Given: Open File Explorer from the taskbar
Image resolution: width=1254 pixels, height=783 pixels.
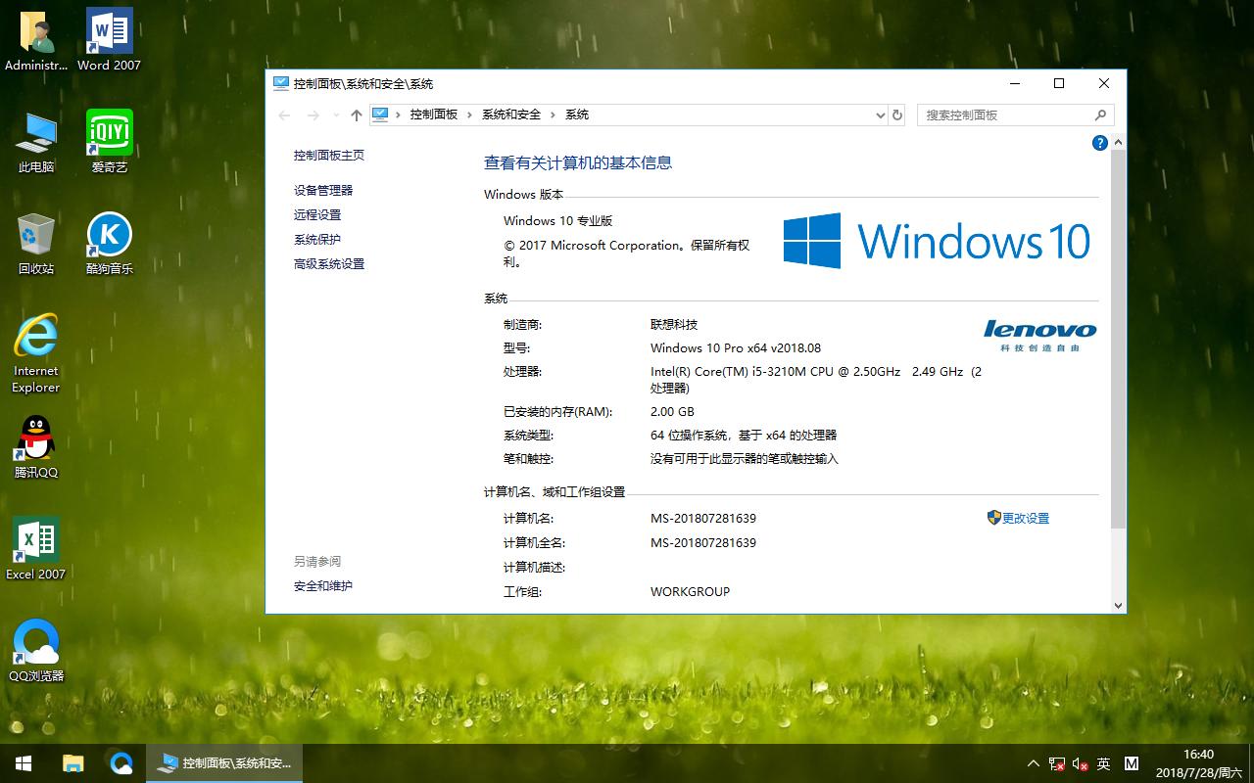Looking at the screenshot, I should click(72, 762).
